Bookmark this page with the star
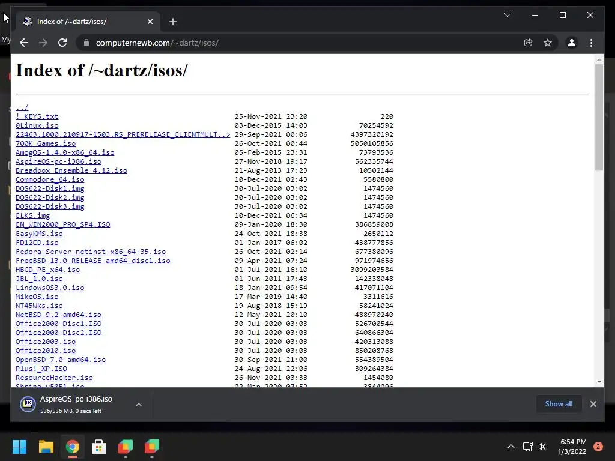The width and height of the screenshot is (615, 461). (x=548, y=43)
